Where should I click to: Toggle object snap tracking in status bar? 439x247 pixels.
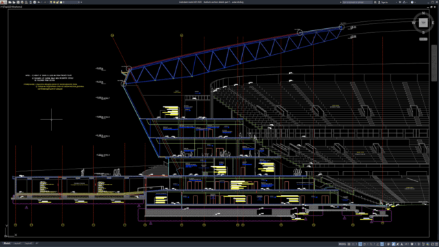[x=378, y=244]
